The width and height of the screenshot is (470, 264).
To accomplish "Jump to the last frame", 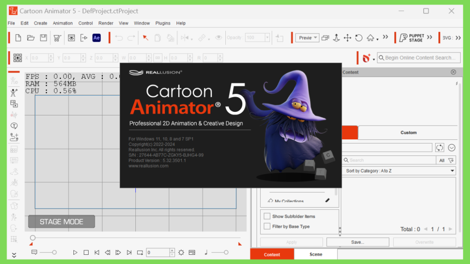I will point(129,253).
